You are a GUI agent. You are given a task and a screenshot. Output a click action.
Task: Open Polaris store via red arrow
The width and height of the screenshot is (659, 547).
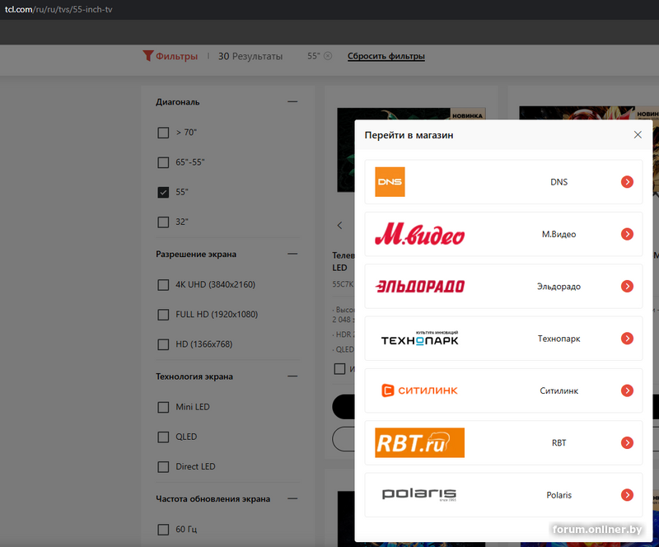627,495
